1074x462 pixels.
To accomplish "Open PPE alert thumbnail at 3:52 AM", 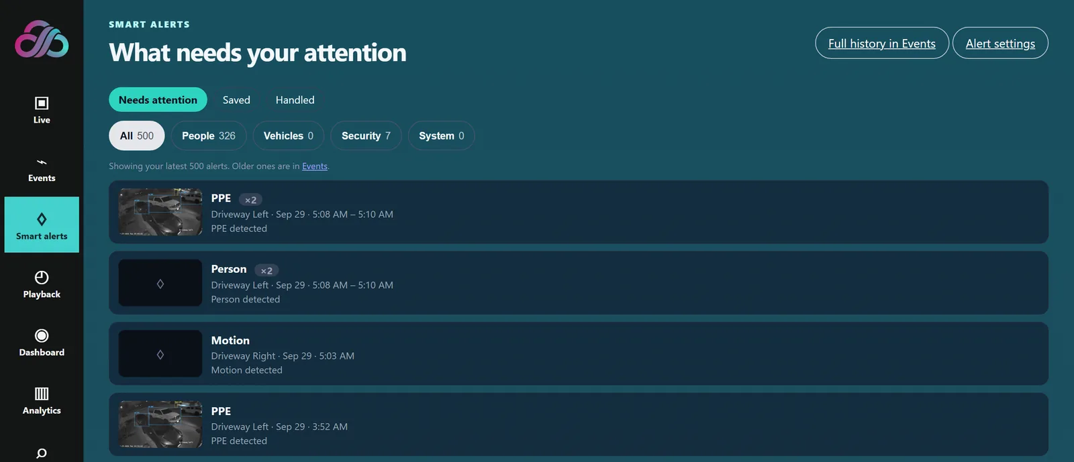I will [x=160, y=424].
